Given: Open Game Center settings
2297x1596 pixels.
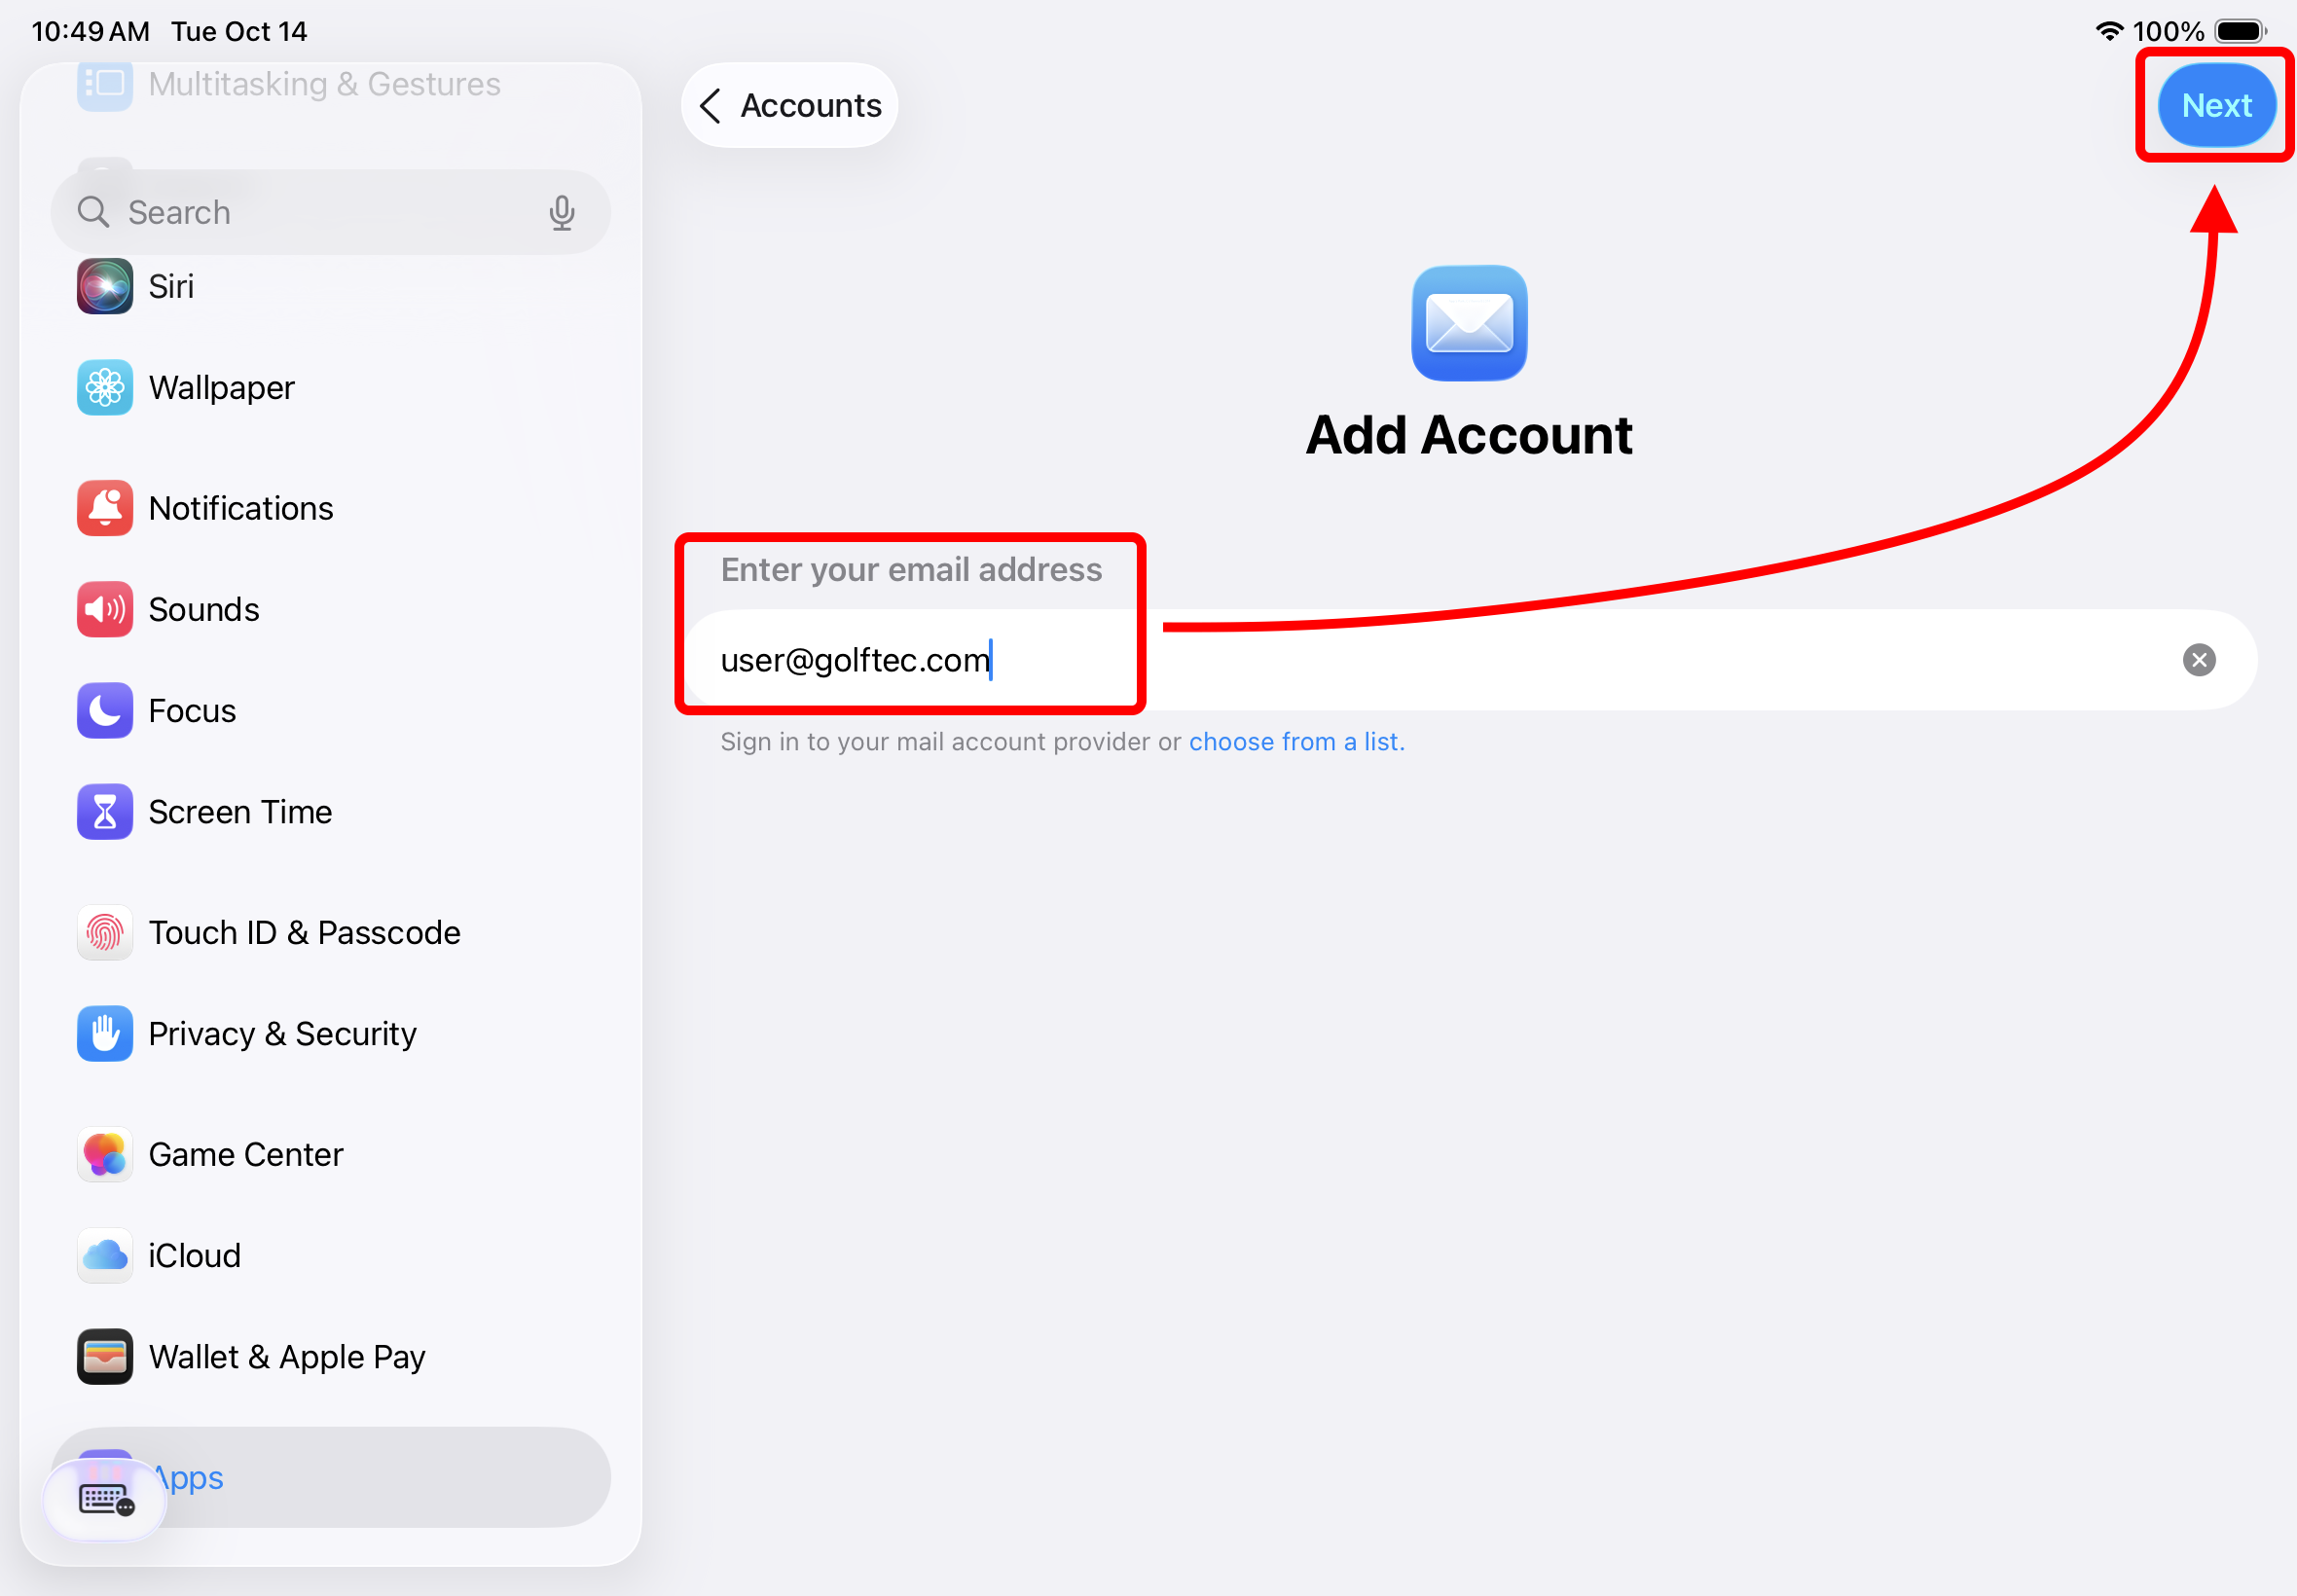Looking at the screenshot, I should point(246,1155).
